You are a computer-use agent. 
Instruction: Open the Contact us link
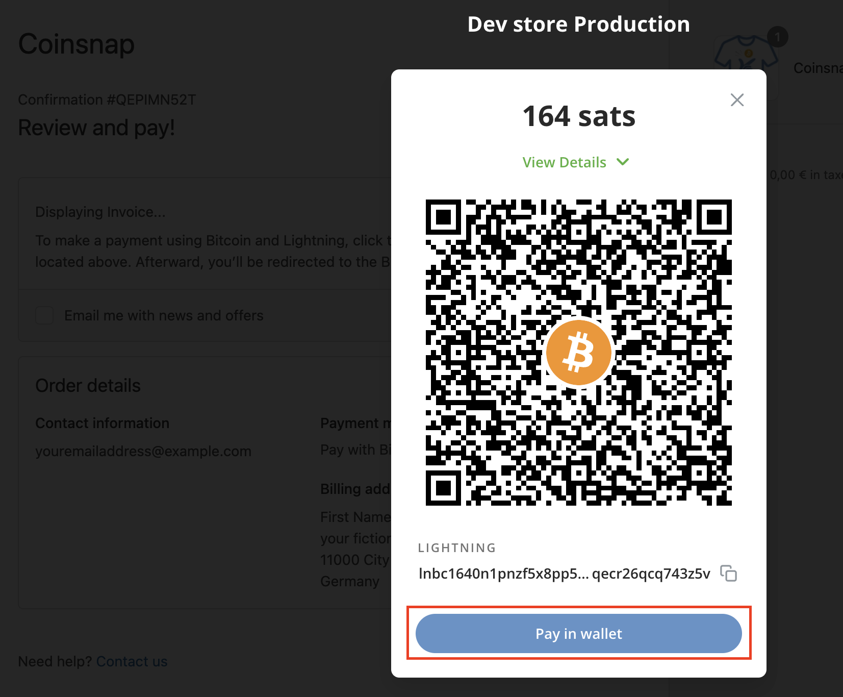(132, 661)
